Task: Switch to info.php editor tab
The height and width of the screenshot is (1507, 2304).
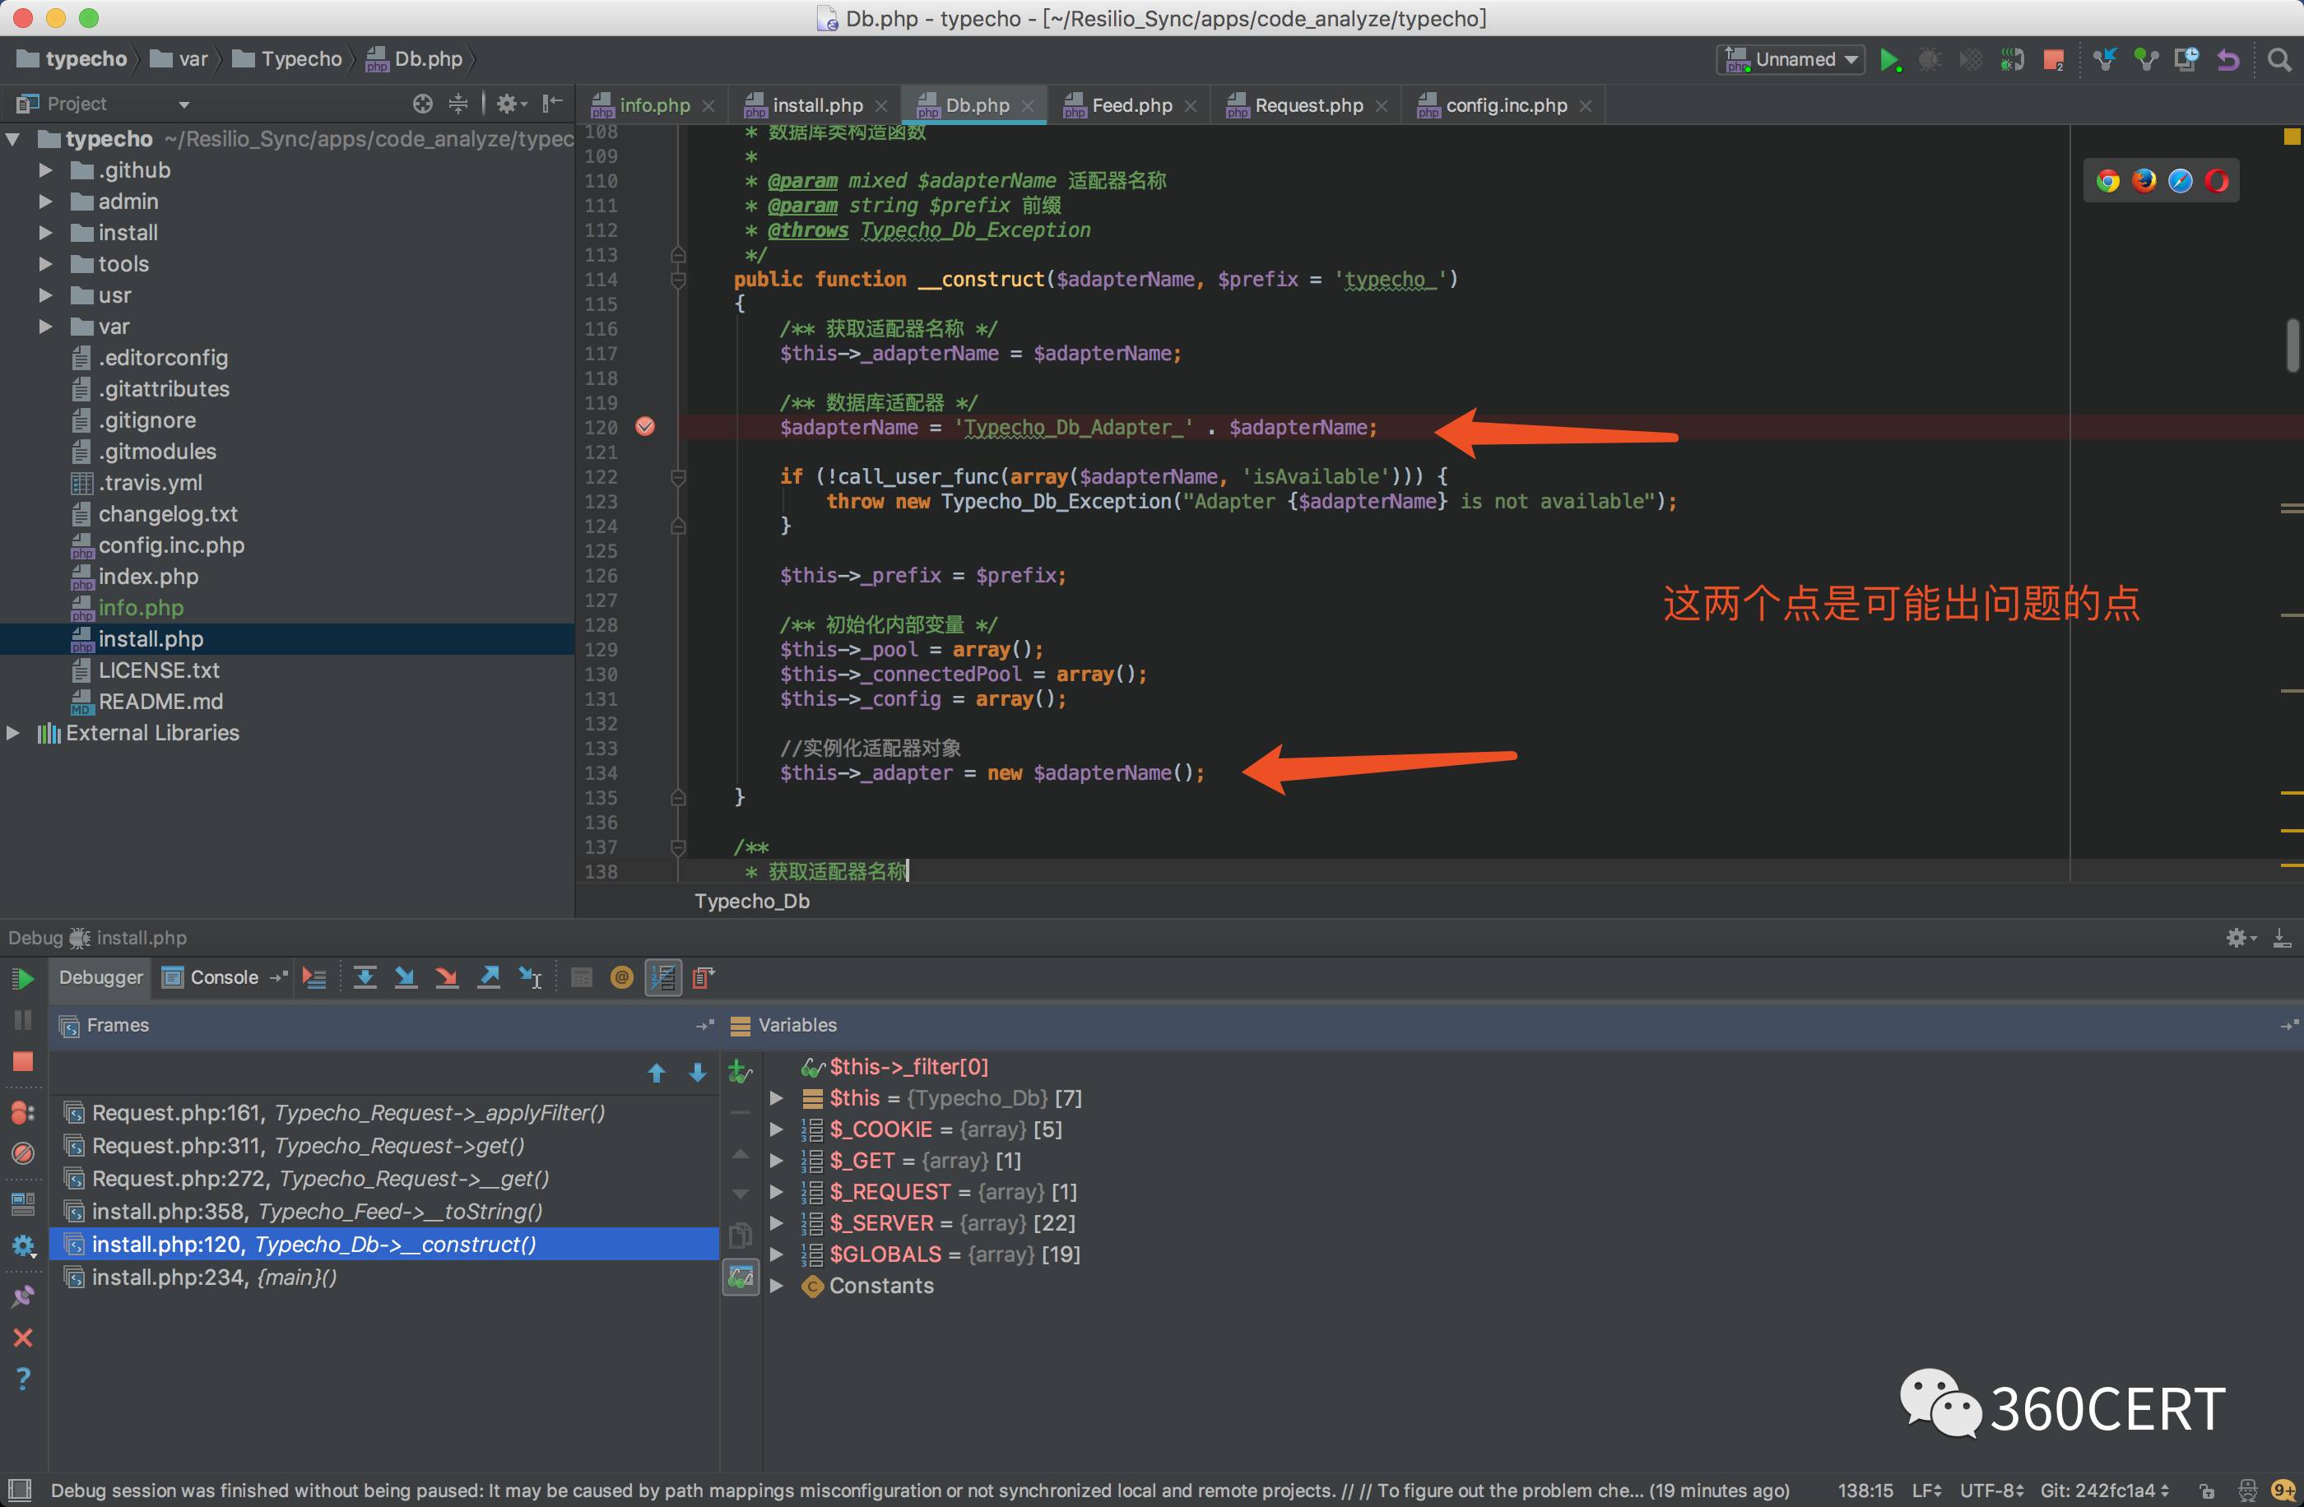Action: coord(653,105)
